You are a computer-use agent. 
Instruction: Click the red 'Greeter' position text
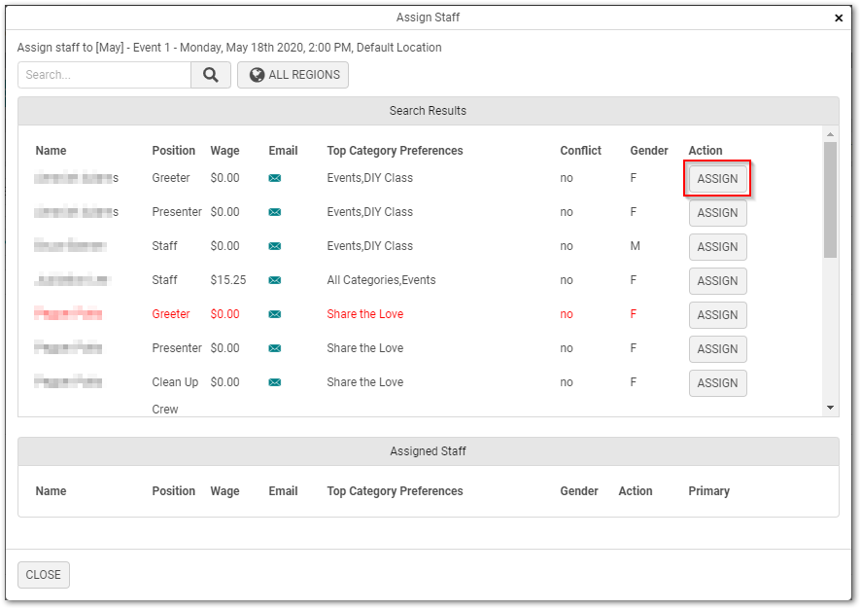click(x=171, y=314)
